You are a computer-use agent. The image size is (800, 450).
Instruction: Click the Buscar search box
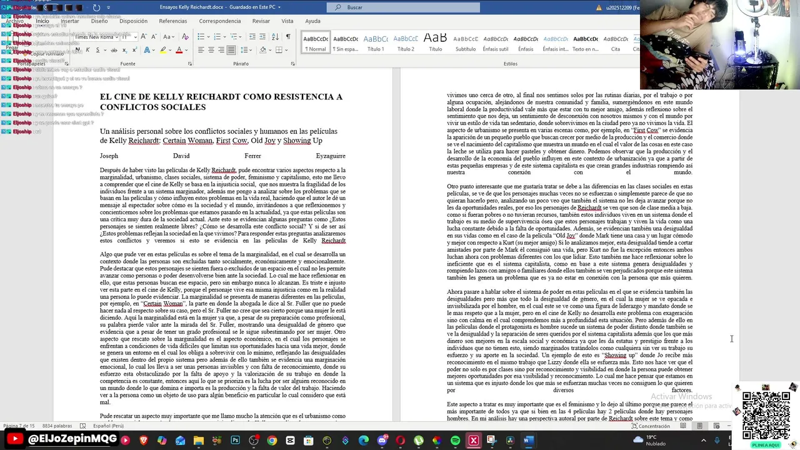[x=403, y=7]
